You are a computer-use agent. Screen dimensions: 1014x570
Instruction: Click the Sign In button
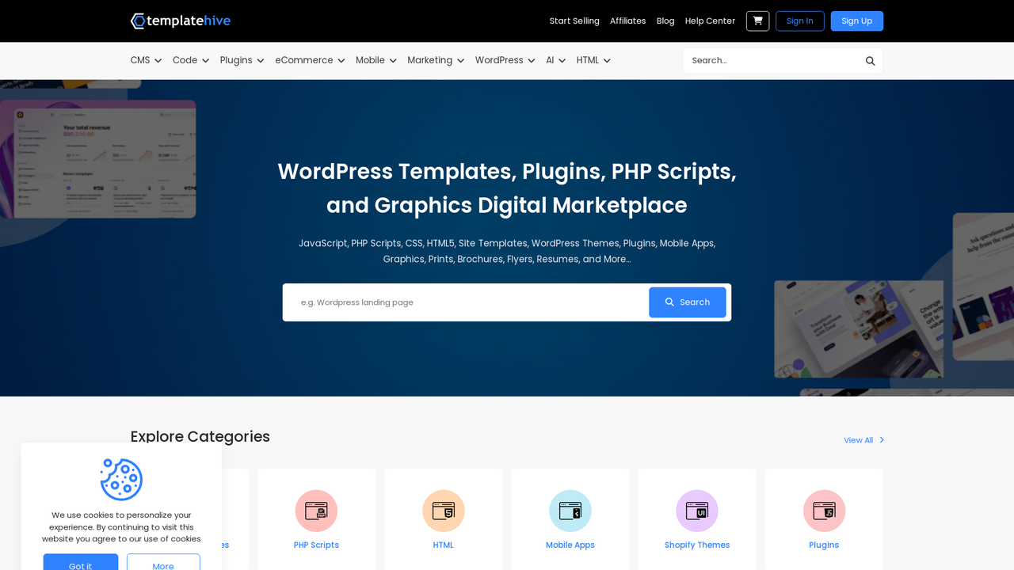799,21
